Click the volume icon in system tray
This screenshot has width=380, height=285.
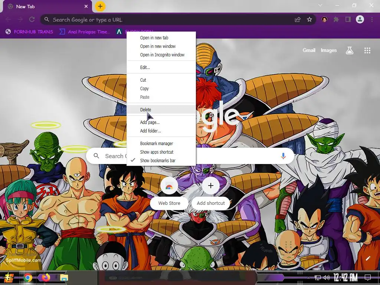tap(326, 278)
